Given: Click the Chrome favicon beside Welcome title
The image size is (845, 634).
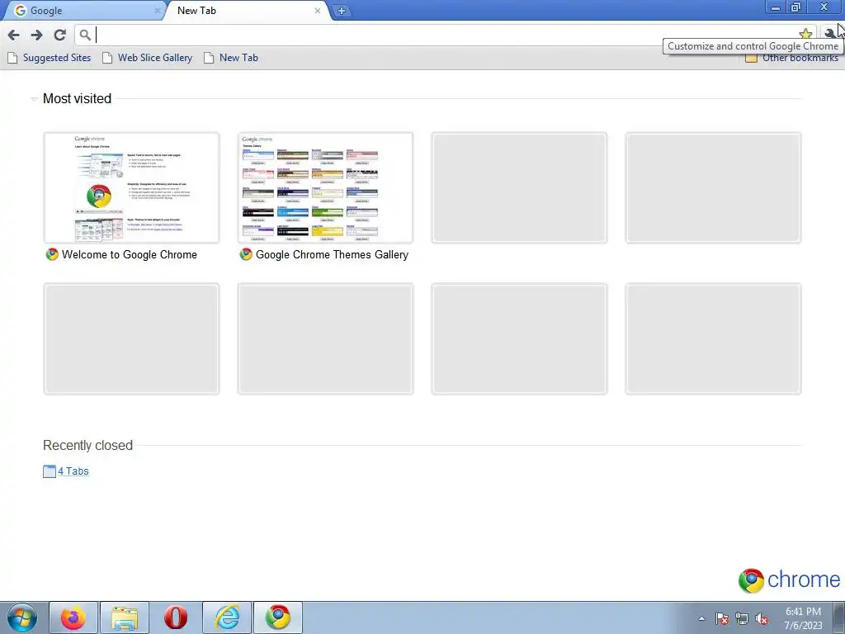Looking at the screenshot, I should click(52, 254).
